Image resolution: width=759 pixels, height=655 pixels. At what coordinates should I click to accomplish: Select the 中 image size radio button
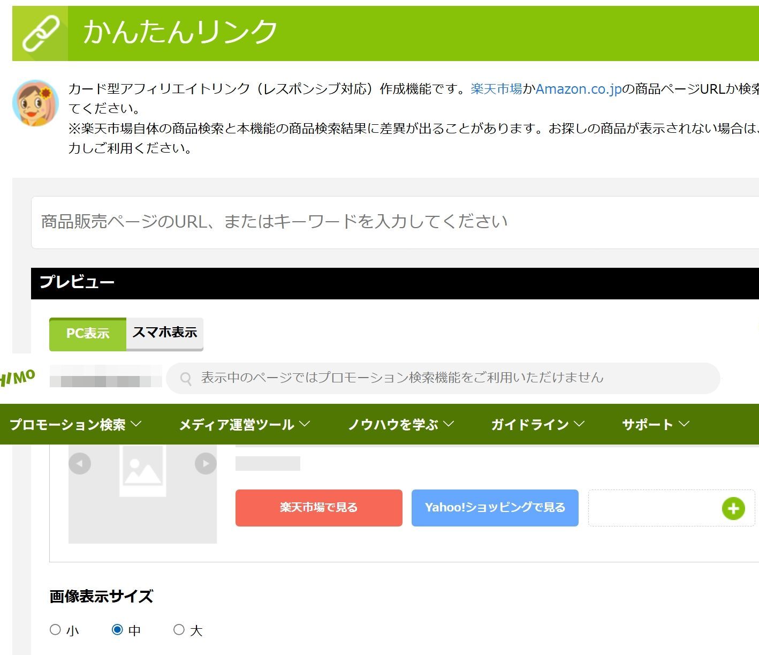tap(117, 630)
